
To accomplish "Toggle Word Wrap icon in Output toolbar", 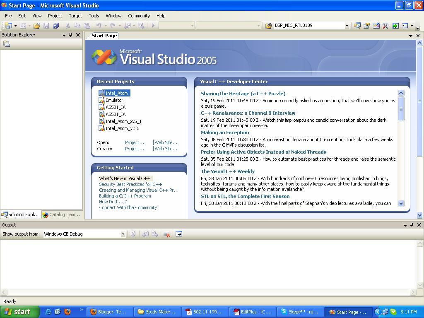I will [x=179, y=234].
